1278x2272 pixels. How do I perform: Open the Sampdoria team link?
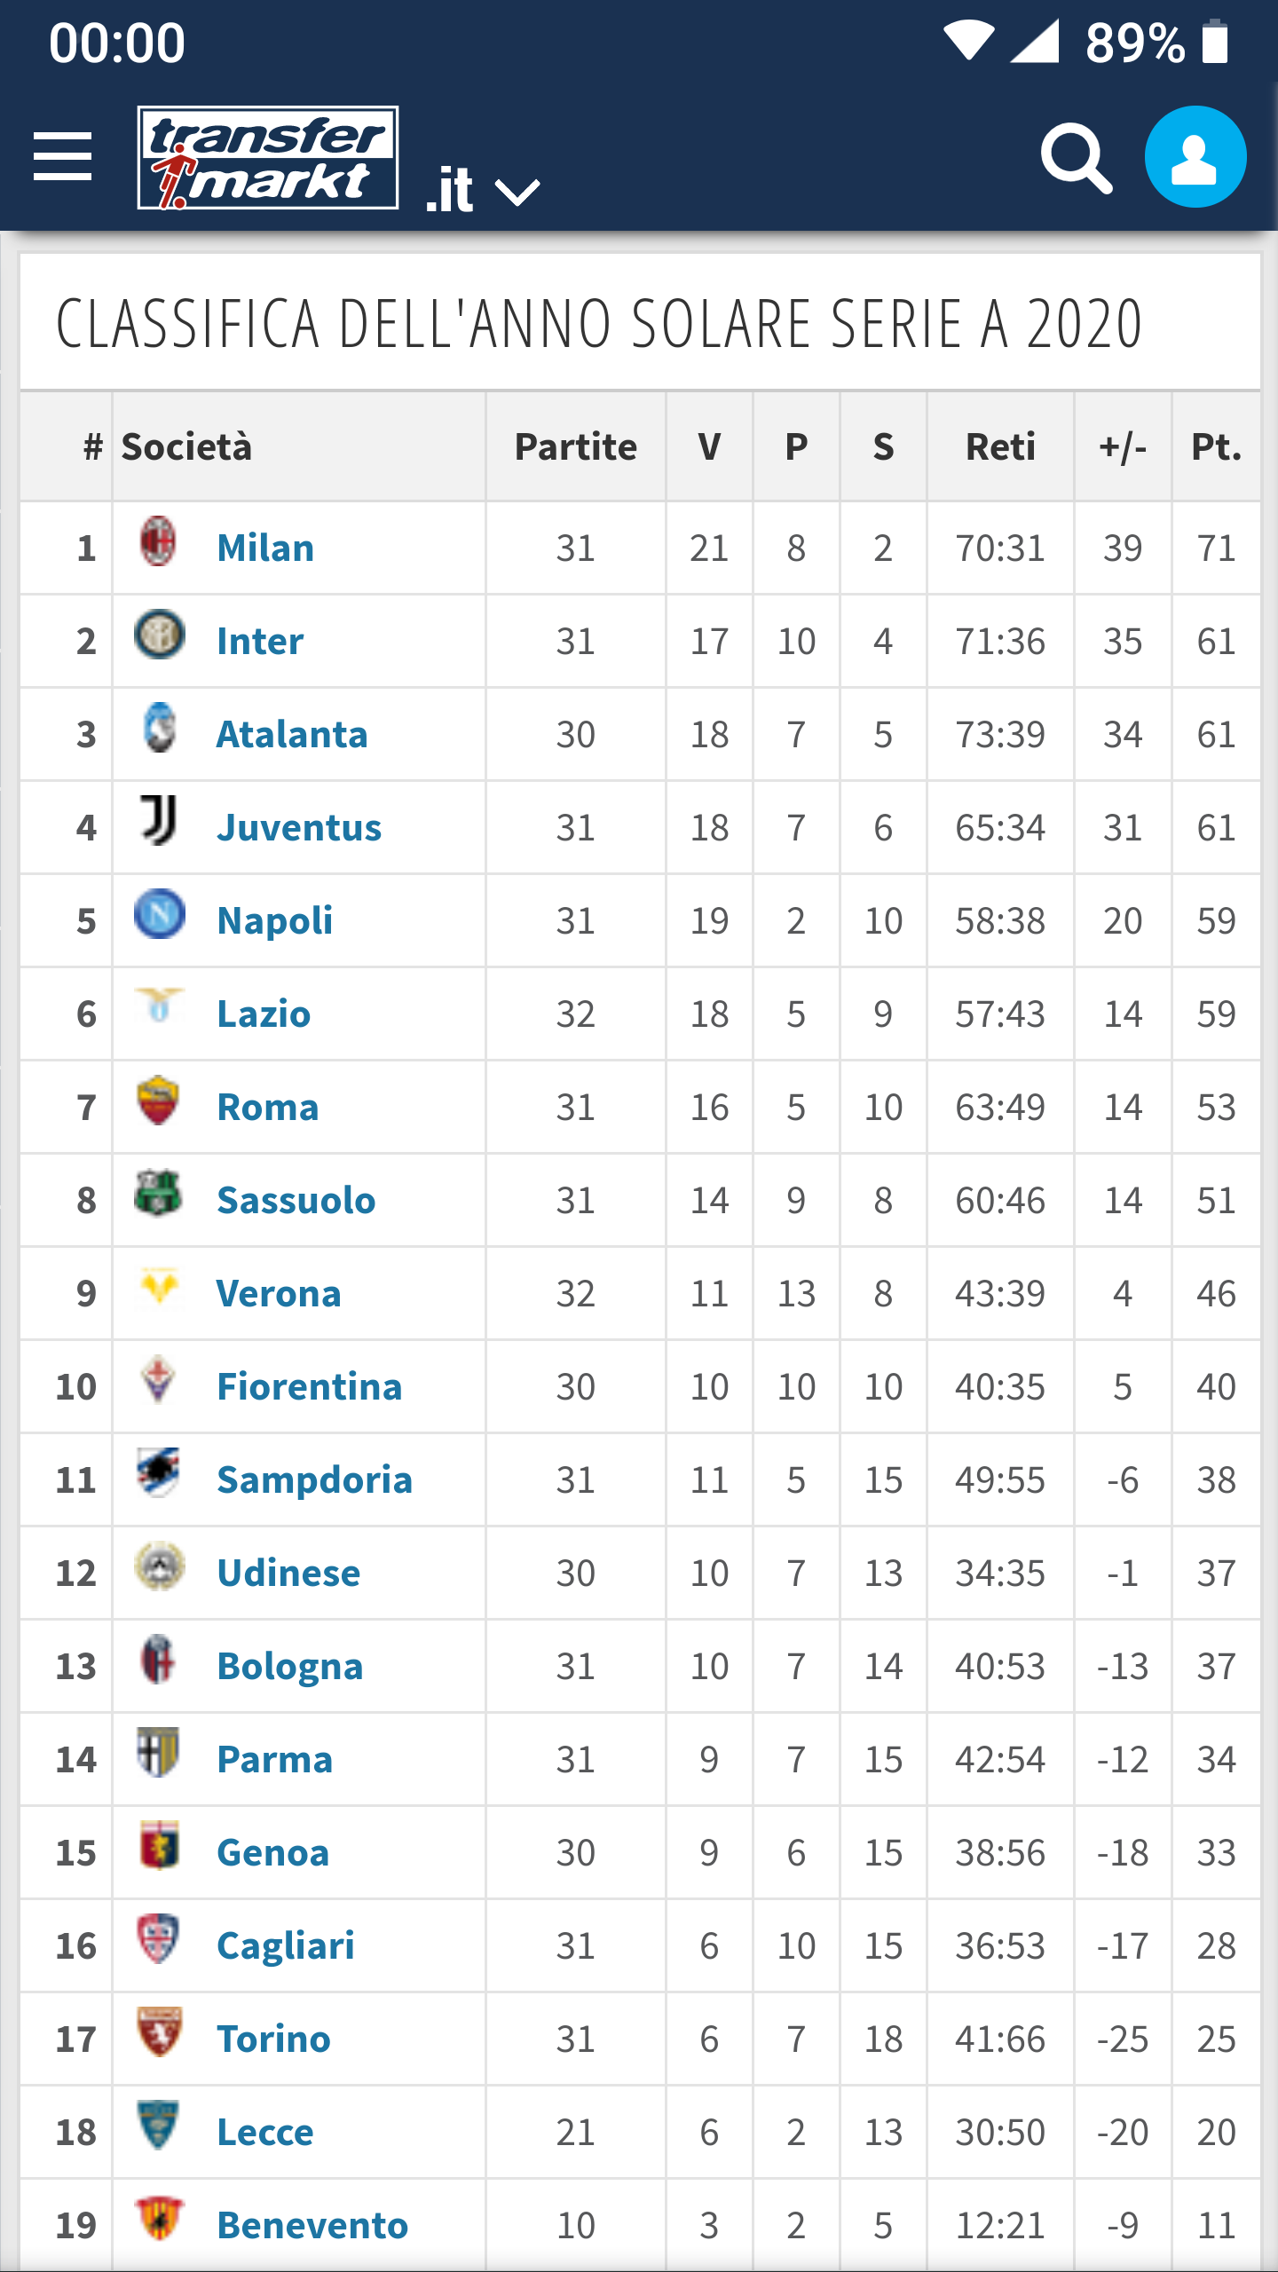click(315, 1480)
